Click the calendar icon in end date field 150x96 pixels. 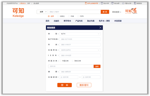[x=84, y=77]
